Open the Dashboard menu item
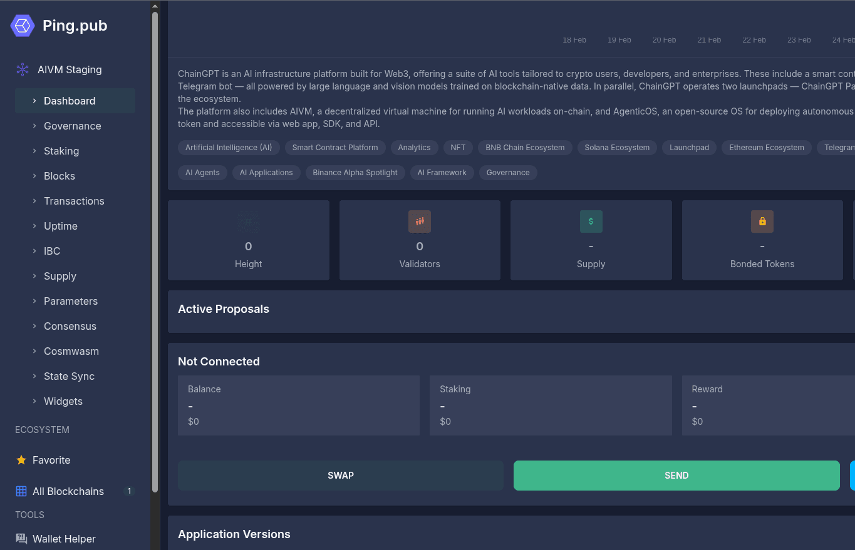855x550 pixels. (x=75, y=101)
